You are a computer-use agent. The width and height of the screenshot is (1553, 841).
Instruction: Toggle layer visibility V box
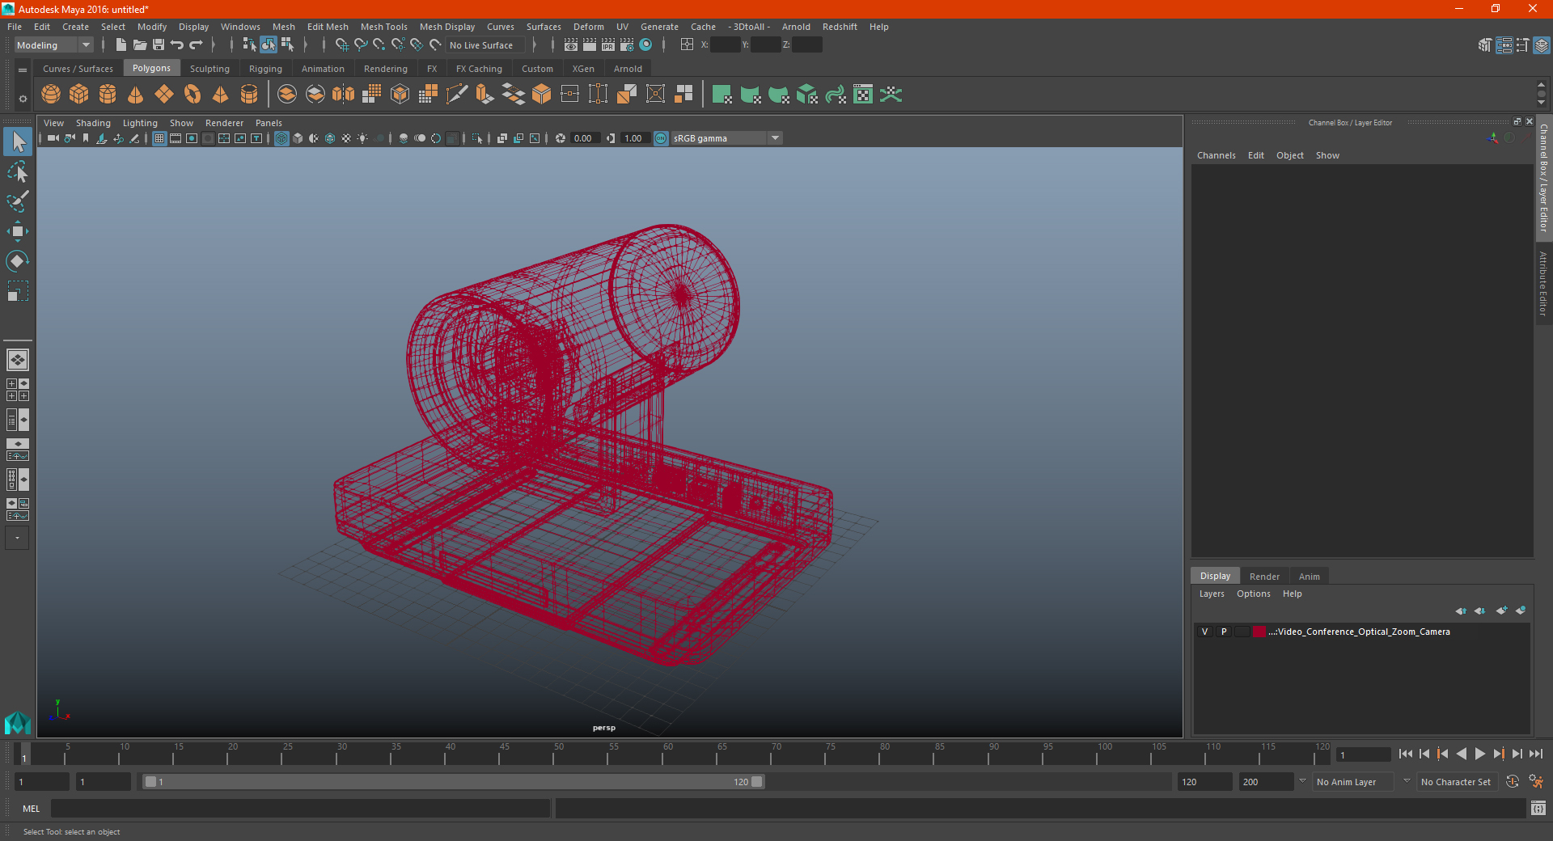click(x=1204, y=632)
